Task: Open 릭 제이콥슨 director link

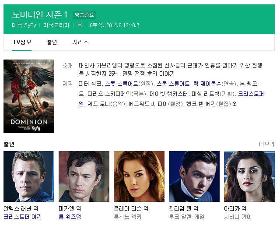Action: 207,84
